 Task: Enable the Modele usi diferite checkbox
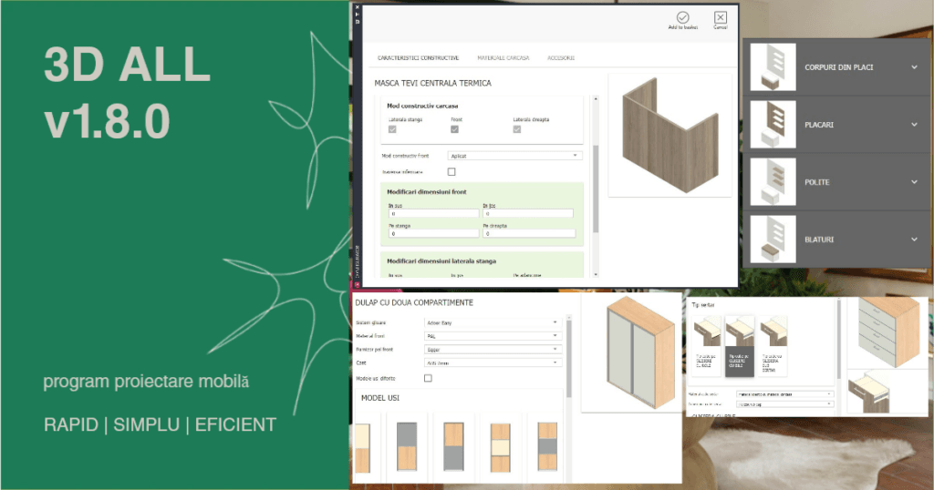pos(428,378)
